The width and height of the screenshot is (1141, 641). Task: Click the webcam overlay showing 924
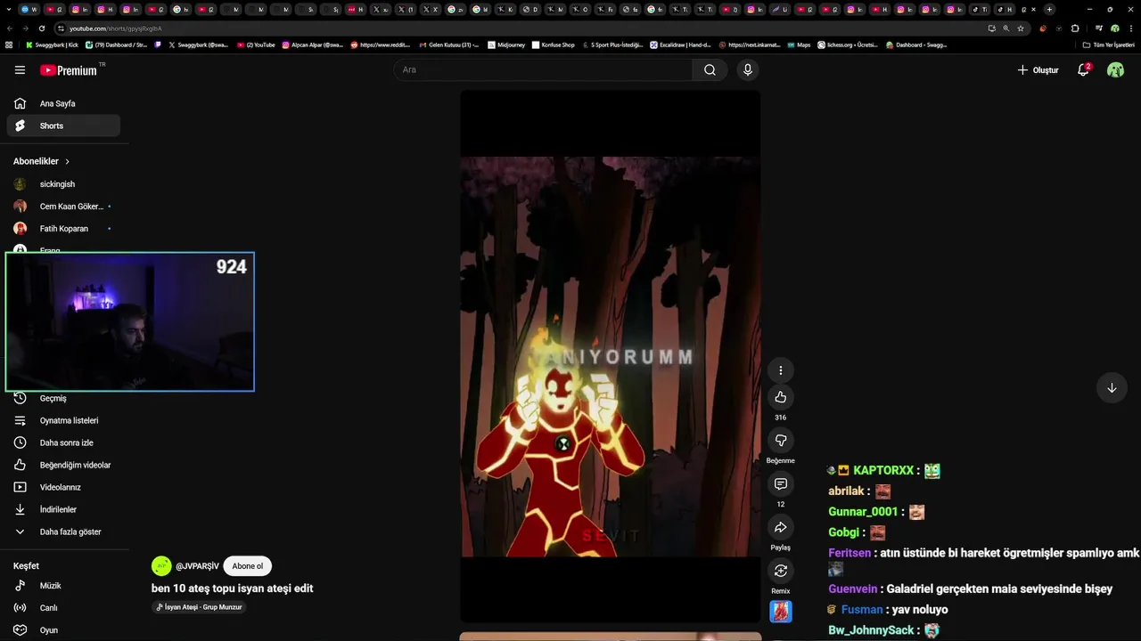point(130,322)
